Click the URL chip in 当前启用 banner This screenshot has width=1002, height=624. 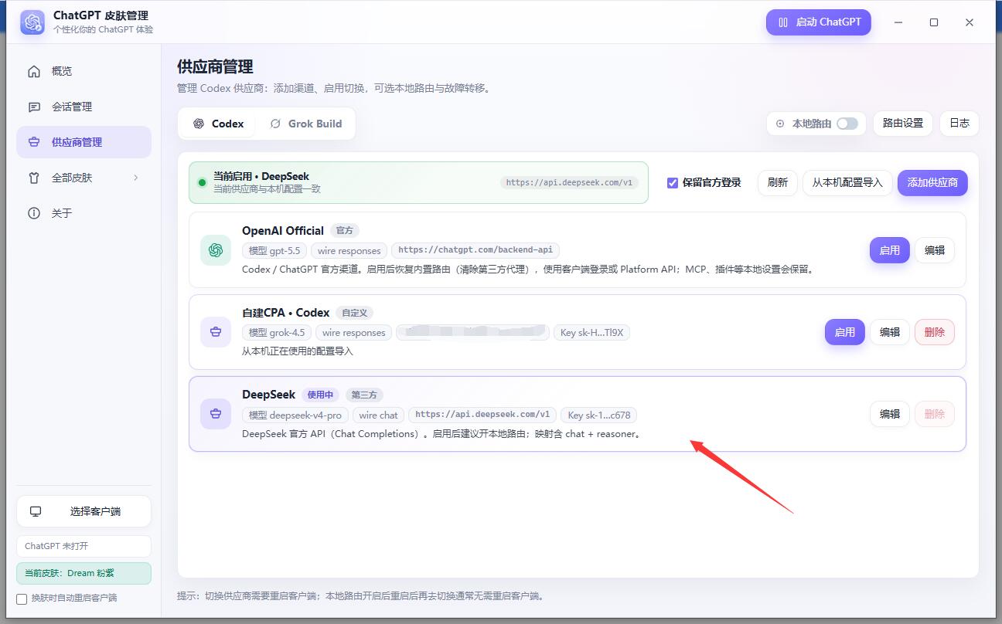(570, 183)
